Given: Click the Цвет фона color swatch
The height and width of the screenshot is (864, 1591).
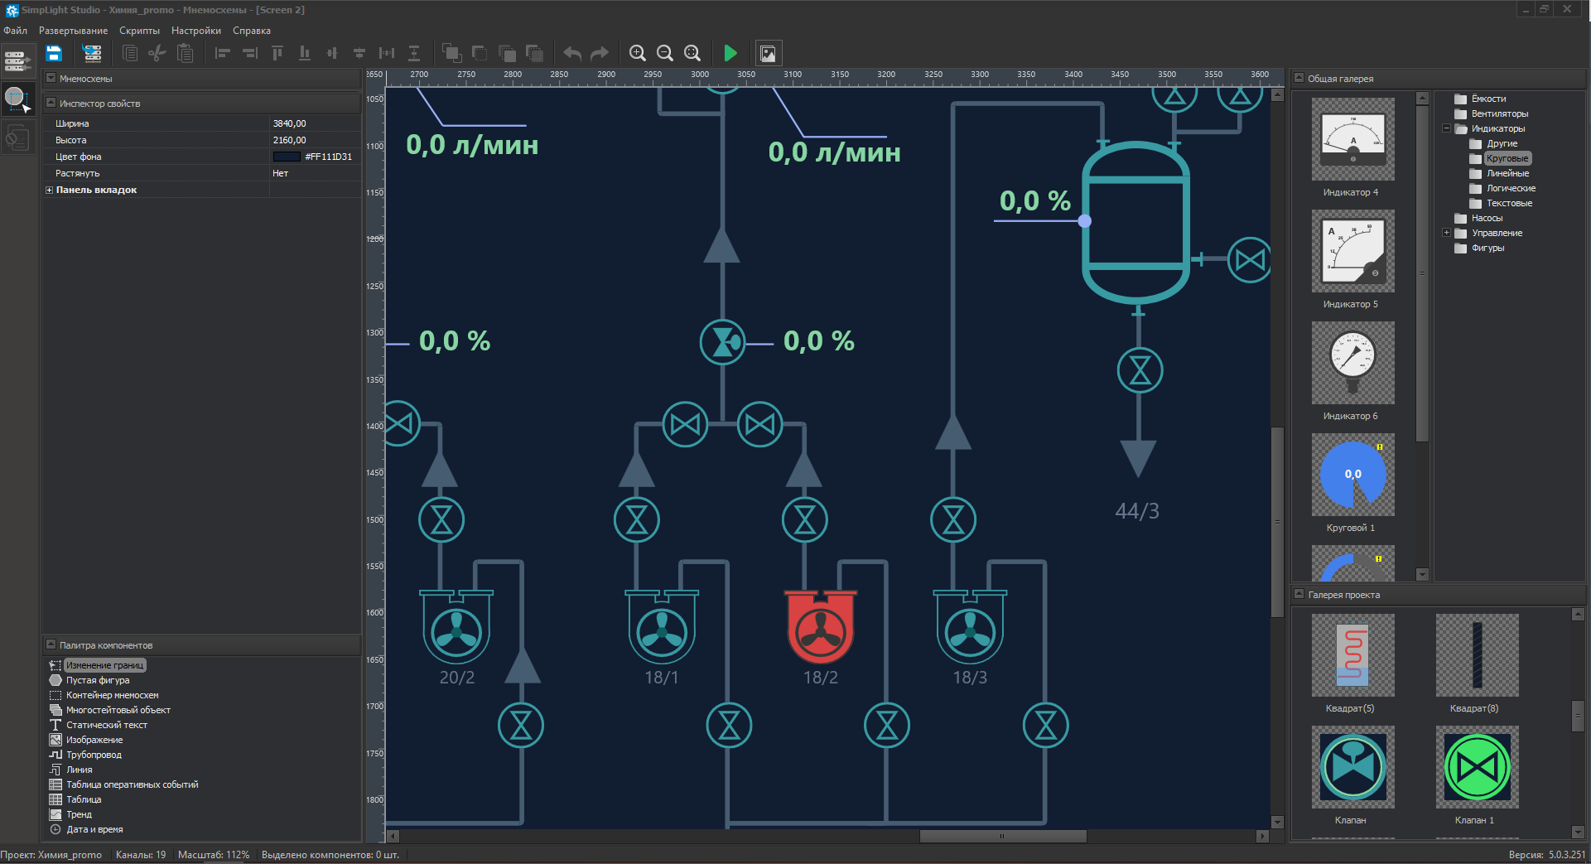Looking at the screenshot, I should pyautogui.click(x=287, y=157).
